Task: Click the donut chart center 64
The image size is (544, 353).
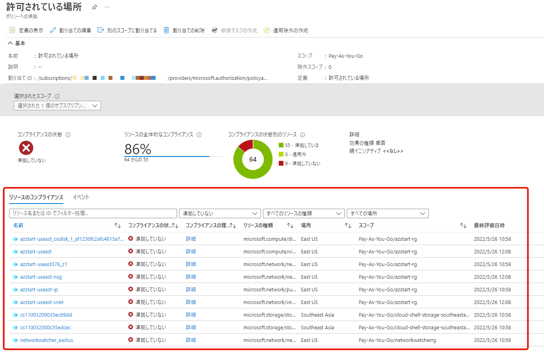Action: tap(253, 159)
